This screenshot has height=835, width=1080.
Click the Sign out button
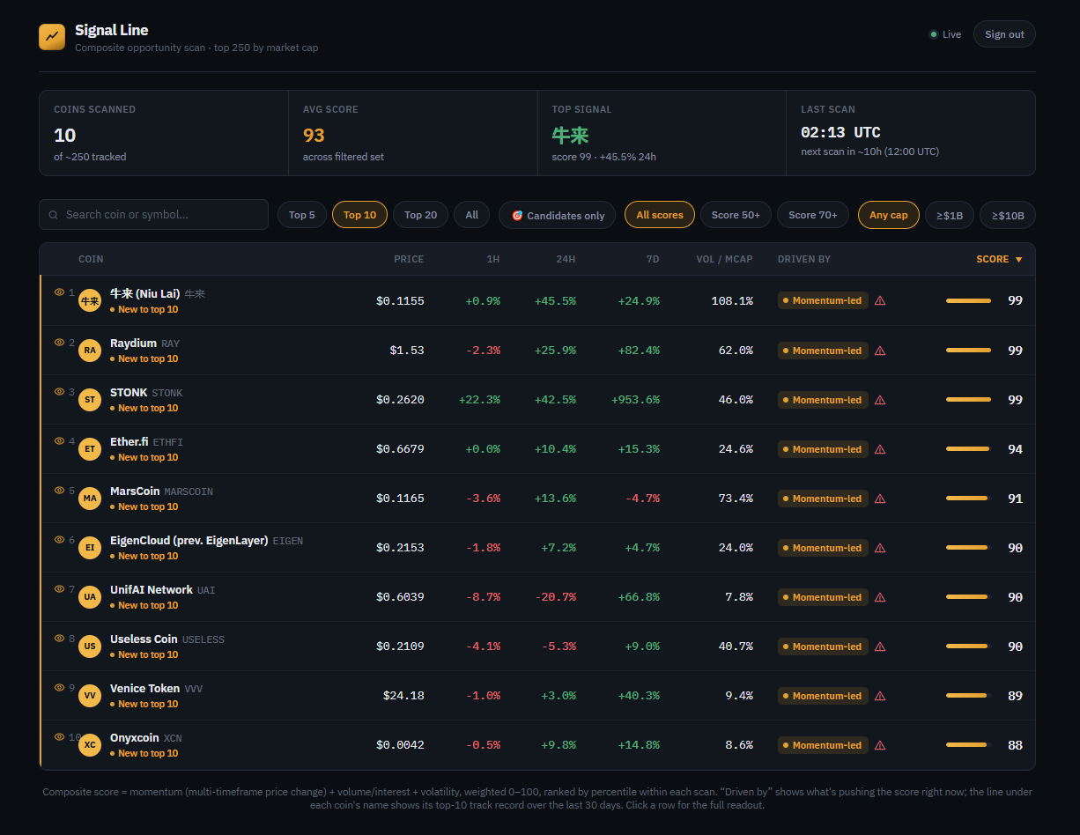pos(1004,34)
